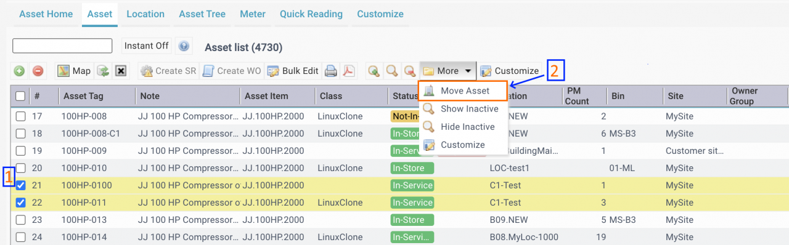Check the checkbox for row 17
The image size is (789, 245).
pos(21,116)
